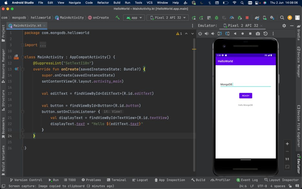Click the Profile app gauge icon
The image size is (302, 189).
(x=232, y=18)
